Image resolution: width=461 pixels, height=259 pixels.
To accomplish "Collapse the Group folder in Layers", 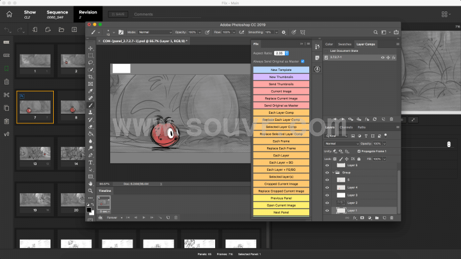I will (x=334, y=173).
